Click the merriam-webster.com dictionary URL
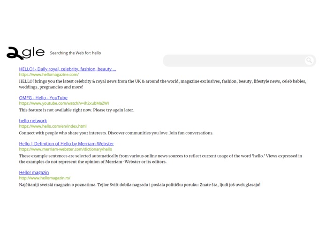This screenshot has height=232, width=326. 66,149
